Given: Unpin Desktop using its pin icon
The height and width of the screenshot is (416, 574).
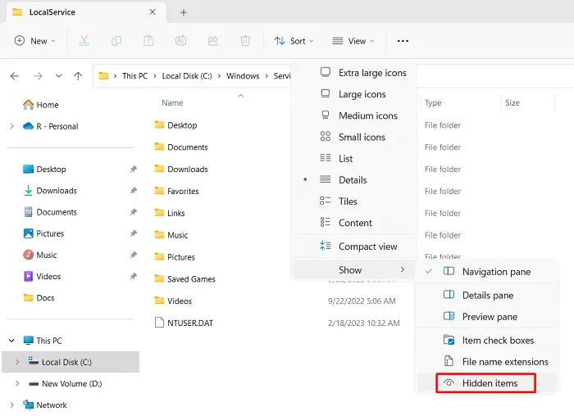Looking at the screenshot, I should [133, 170].
